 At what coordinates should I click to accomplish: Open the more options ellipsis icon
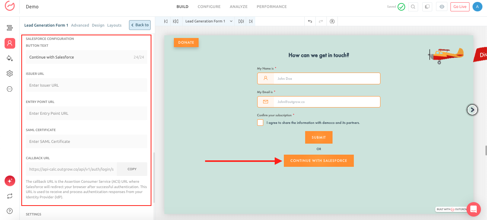coord(10,89)
